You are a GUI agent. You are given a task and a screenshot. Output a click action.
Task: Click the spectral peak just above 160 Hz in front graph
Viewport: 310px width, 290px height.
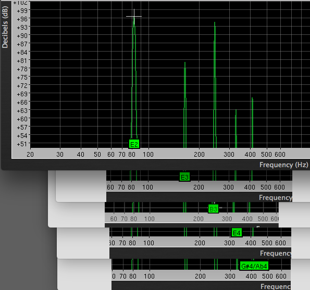click(x=185, y=105)
